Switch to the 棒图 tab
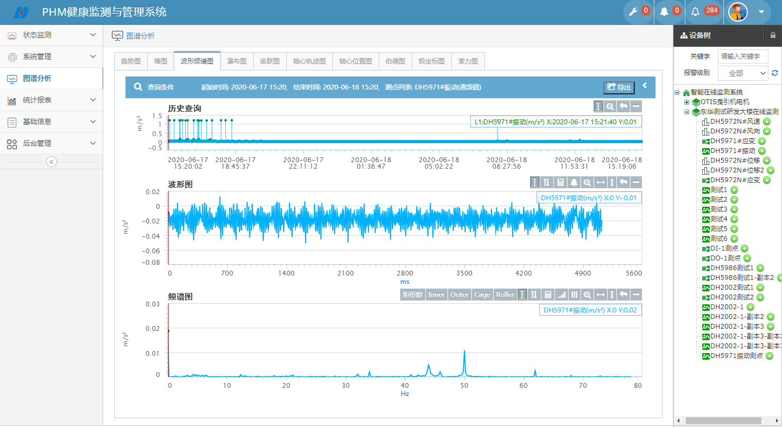 click(161, 61)
